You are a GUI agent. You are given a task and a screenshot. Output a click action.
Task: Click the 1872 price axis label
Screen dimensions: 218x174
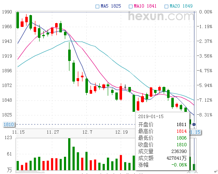(7, 85)
